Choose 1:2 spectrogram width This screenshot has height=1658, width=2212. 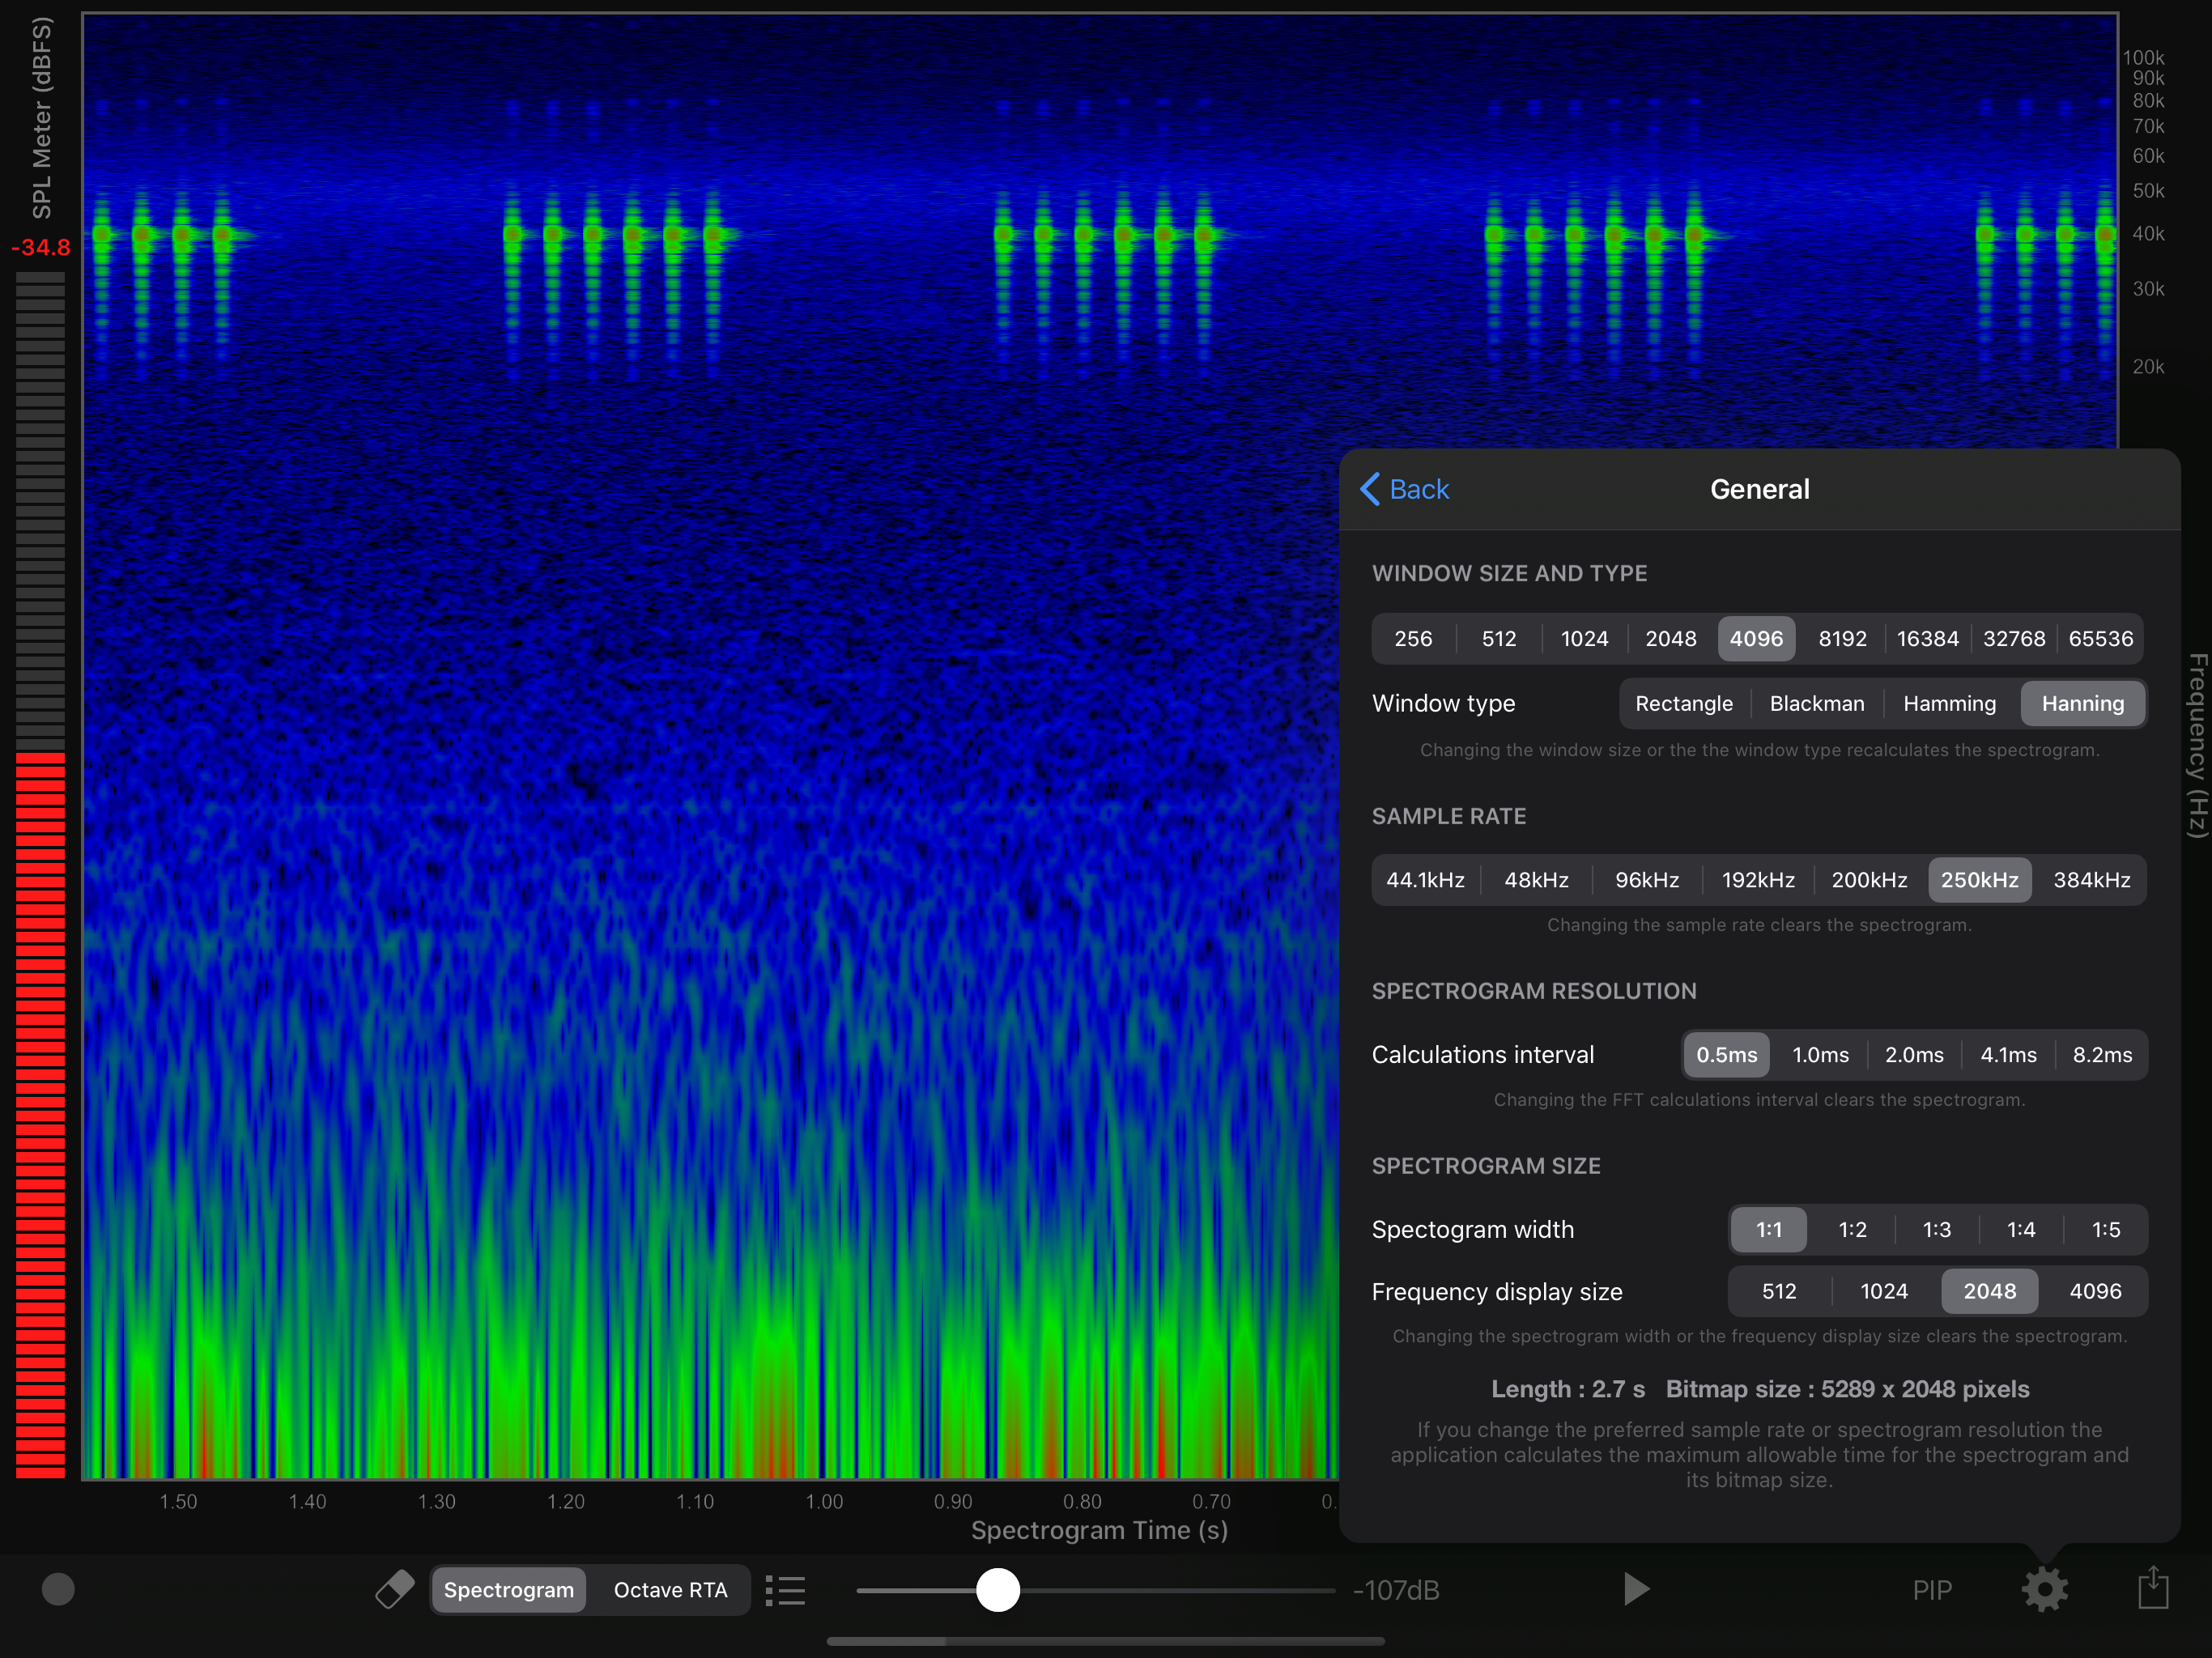click(1852, 1230)
